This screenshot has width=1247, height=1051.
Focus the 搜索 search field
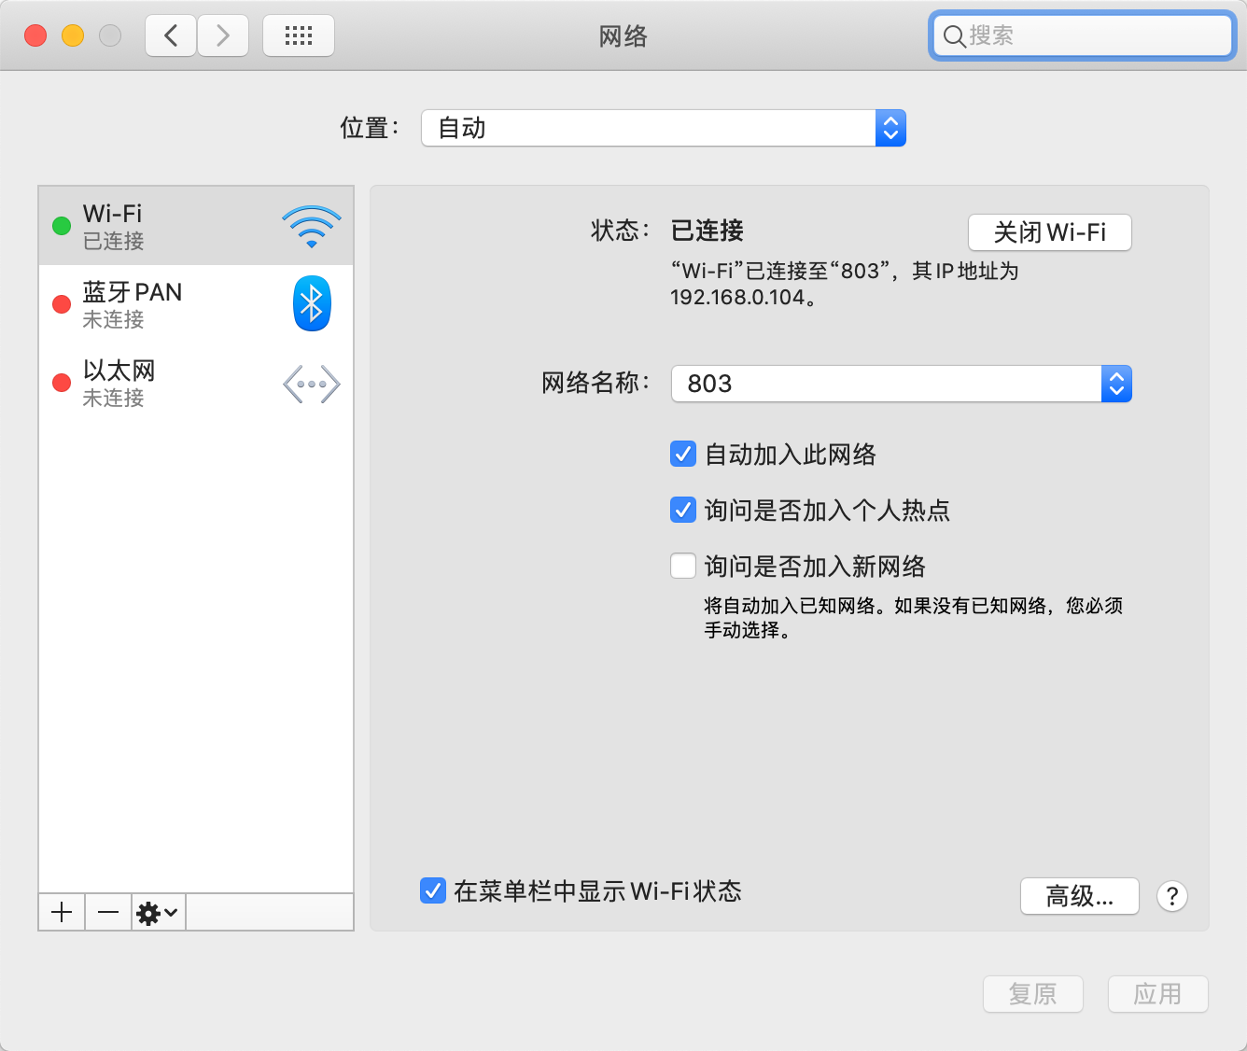point(1083,36)
